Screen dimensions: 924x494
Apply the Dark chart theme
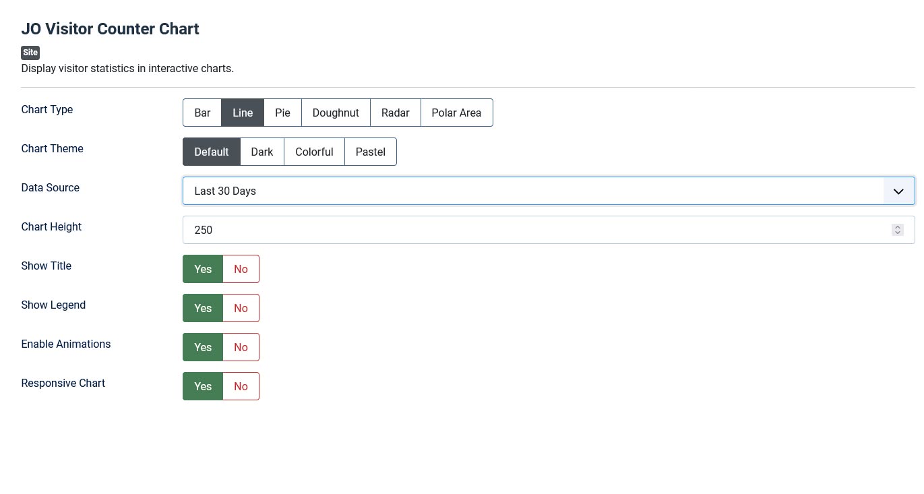point(261,152)
